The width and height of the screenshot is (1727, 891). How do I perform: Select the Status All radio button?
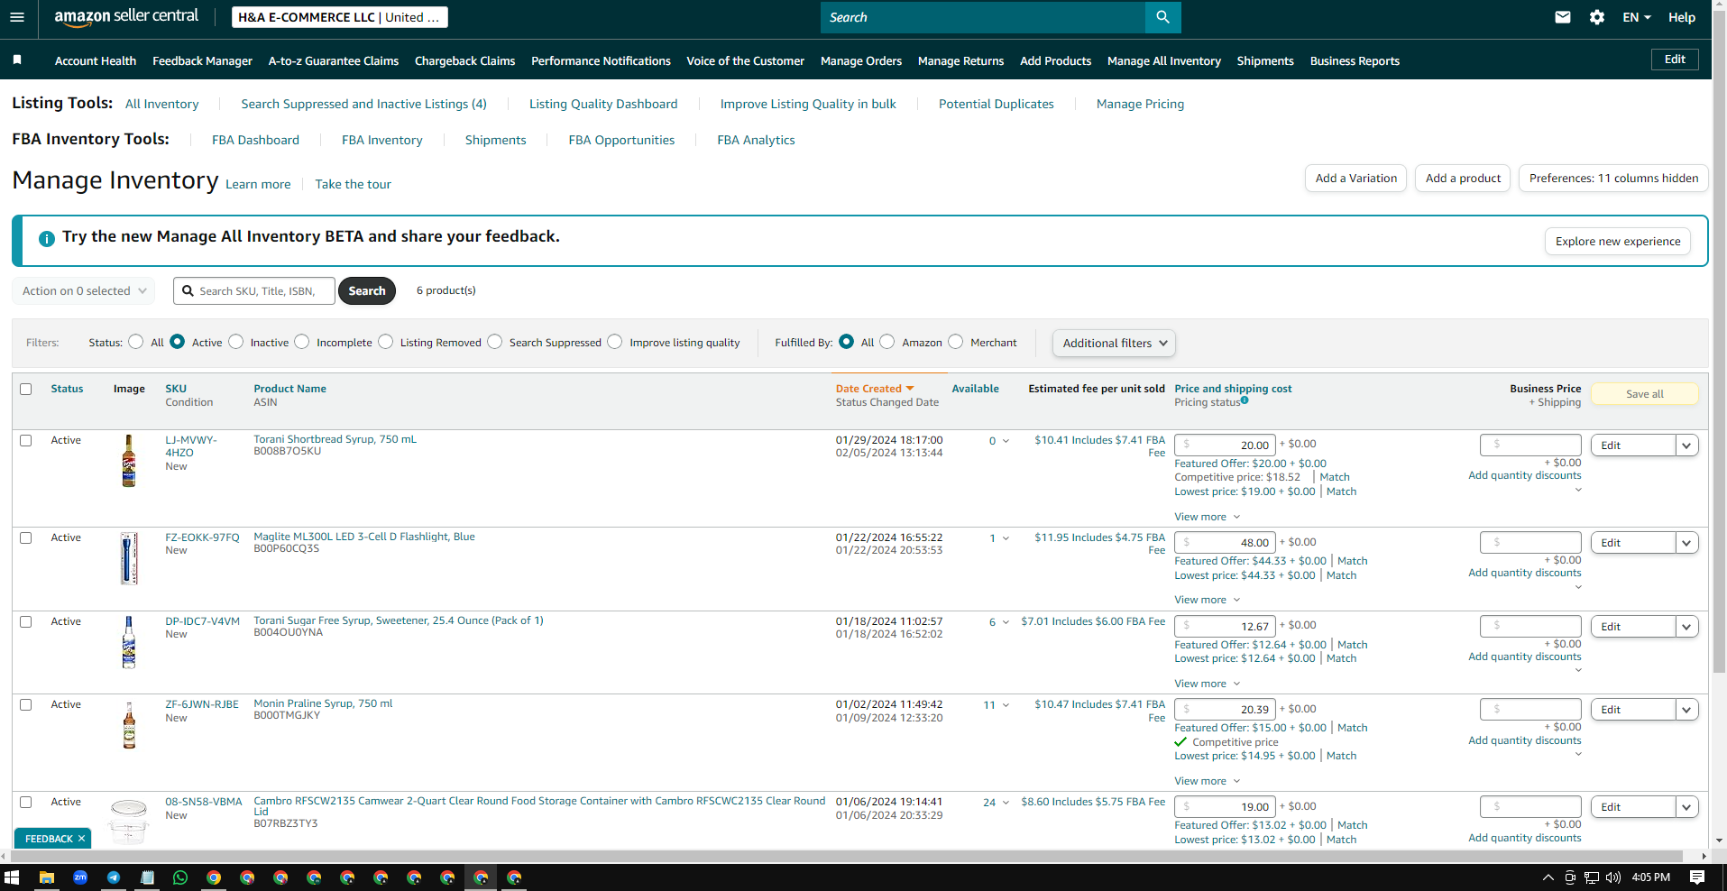(136, 342)
